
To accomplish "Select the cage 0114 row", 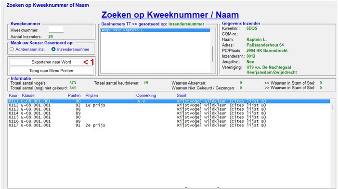I will 169,113.
